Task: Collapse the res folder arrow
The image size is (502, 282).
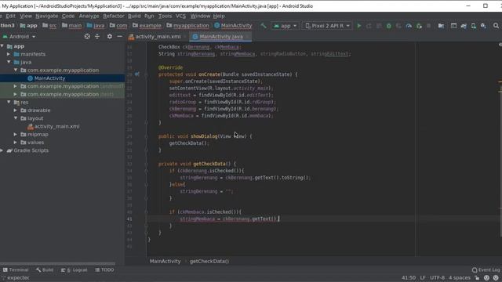Action: (9, 103)
